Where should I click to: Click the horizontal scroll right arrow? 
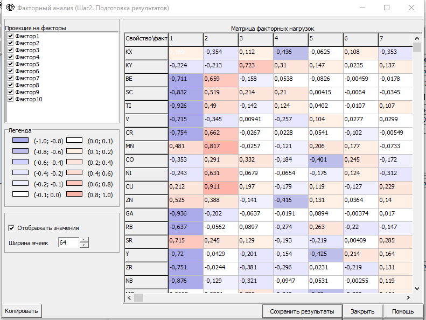(408, 298)
